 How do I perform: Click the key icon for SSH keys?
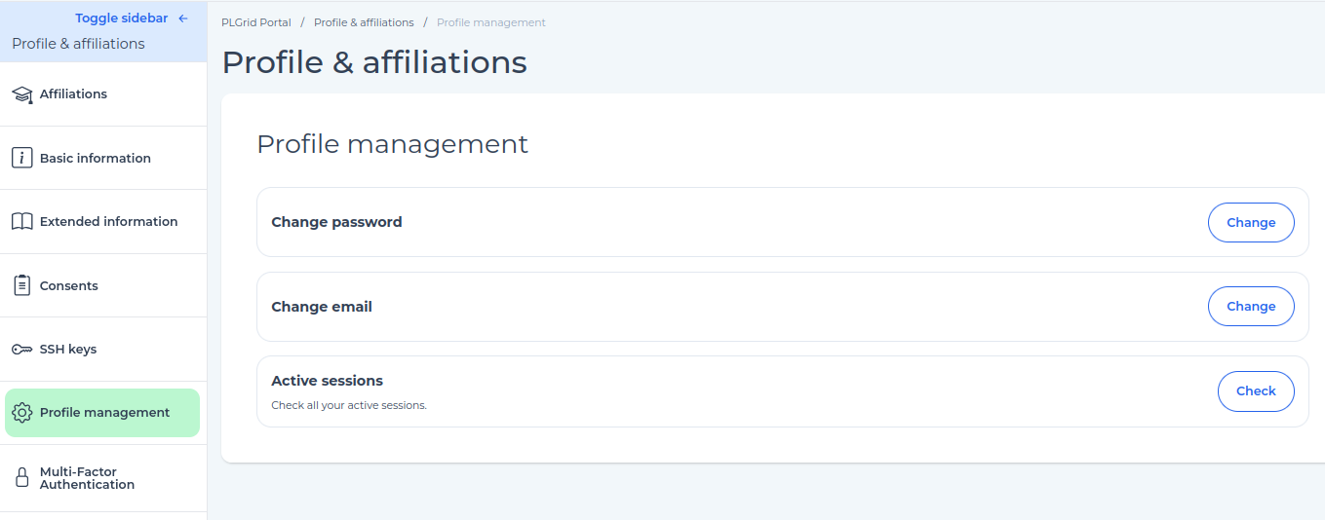click(21, 350)
